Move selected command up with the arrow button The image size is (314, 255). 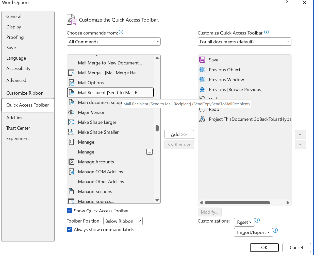point(300,134)
